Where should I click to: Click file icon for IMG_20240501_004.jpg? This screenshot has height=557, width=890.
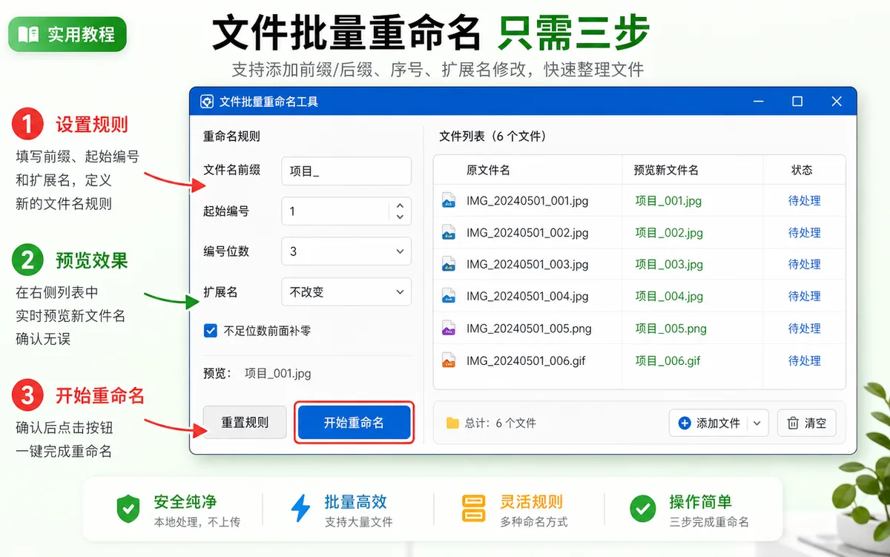(x=448, y=297)
